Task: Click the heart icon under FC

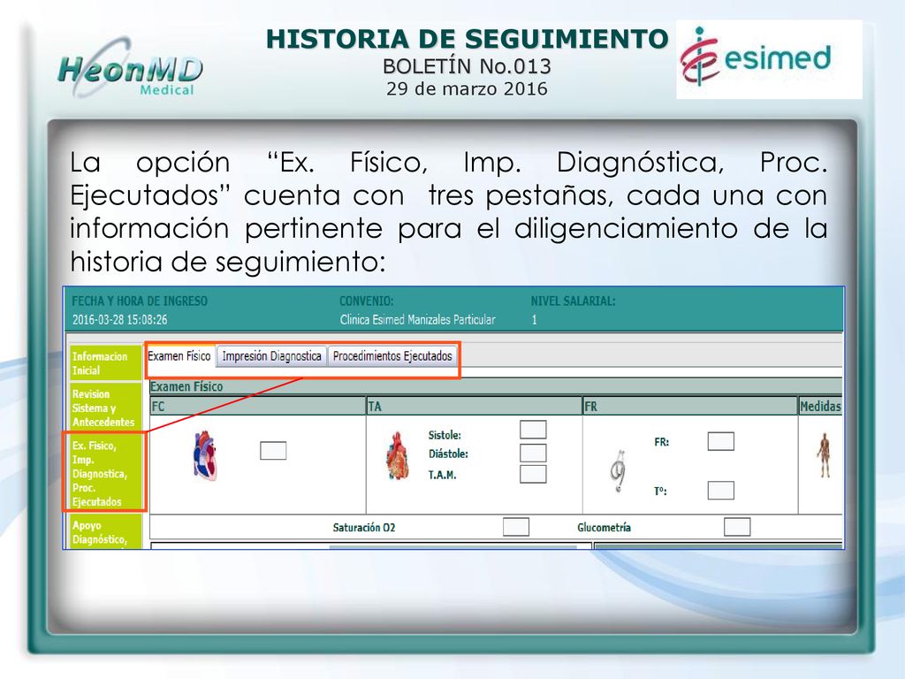Action: (x=205, y=456)
